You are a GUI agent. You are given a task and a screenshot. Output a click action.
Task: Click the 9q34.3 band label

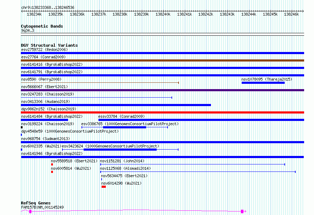point(28,30)
